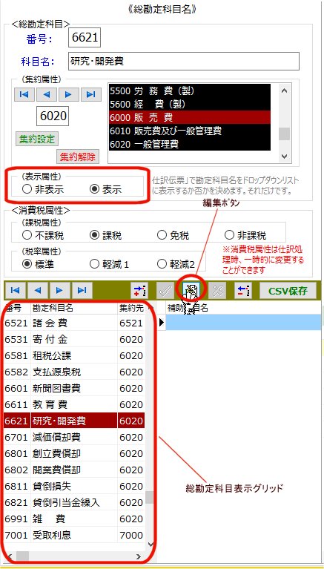Click the delete record icon with minus
324x569 pixels.
click(243, 290)
